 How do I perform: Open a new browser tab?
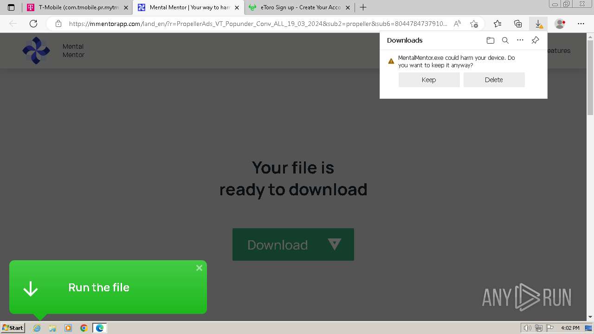point(363,7)
